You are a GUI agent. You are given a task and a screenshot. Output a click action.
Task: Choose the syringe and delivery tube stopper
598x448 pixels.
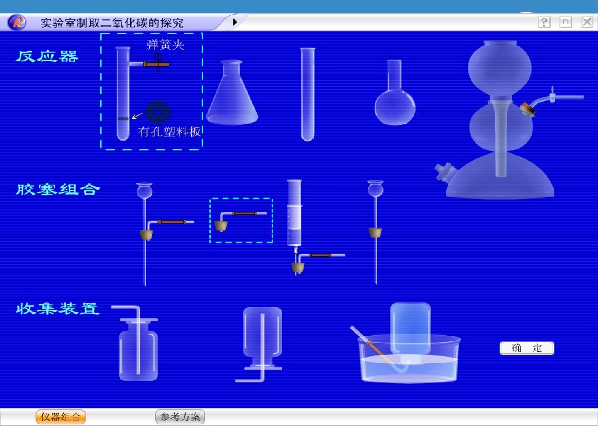316,227
